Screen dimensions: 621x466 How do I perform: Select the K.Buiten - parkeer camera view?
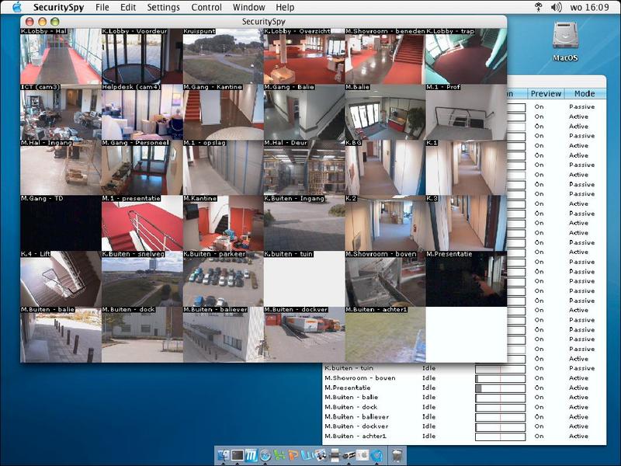tap(223, 279)
